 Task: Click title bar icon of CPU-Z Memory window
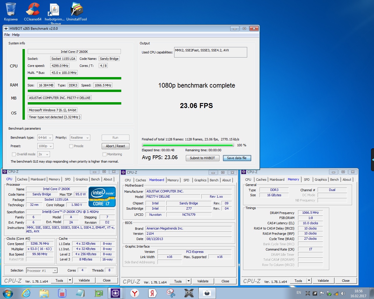point(244,172)
